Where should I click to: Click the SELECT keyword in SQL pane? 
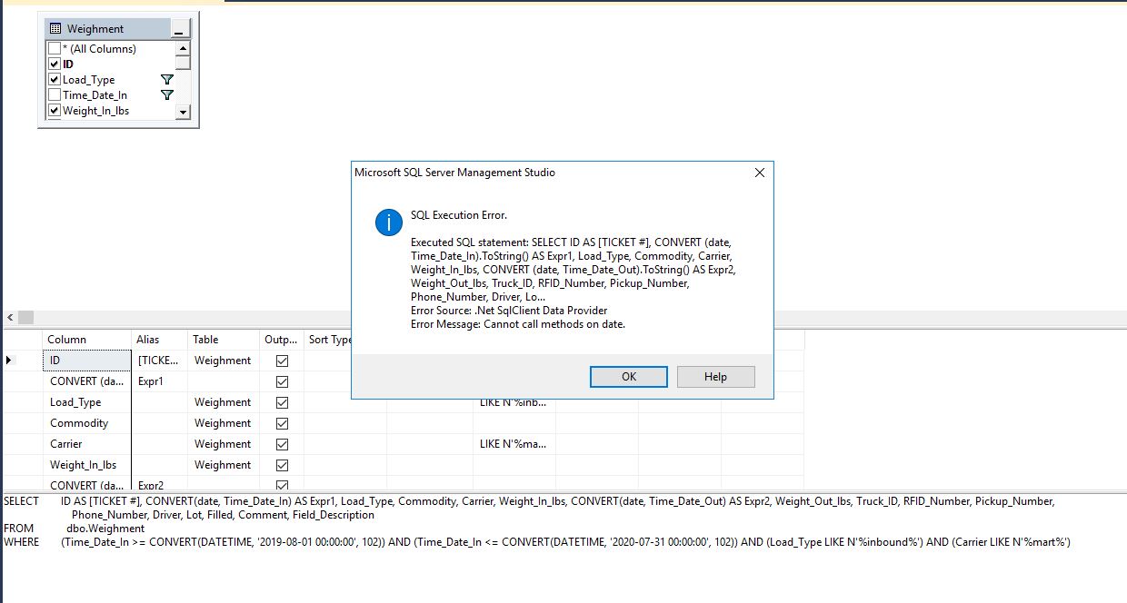21,501
